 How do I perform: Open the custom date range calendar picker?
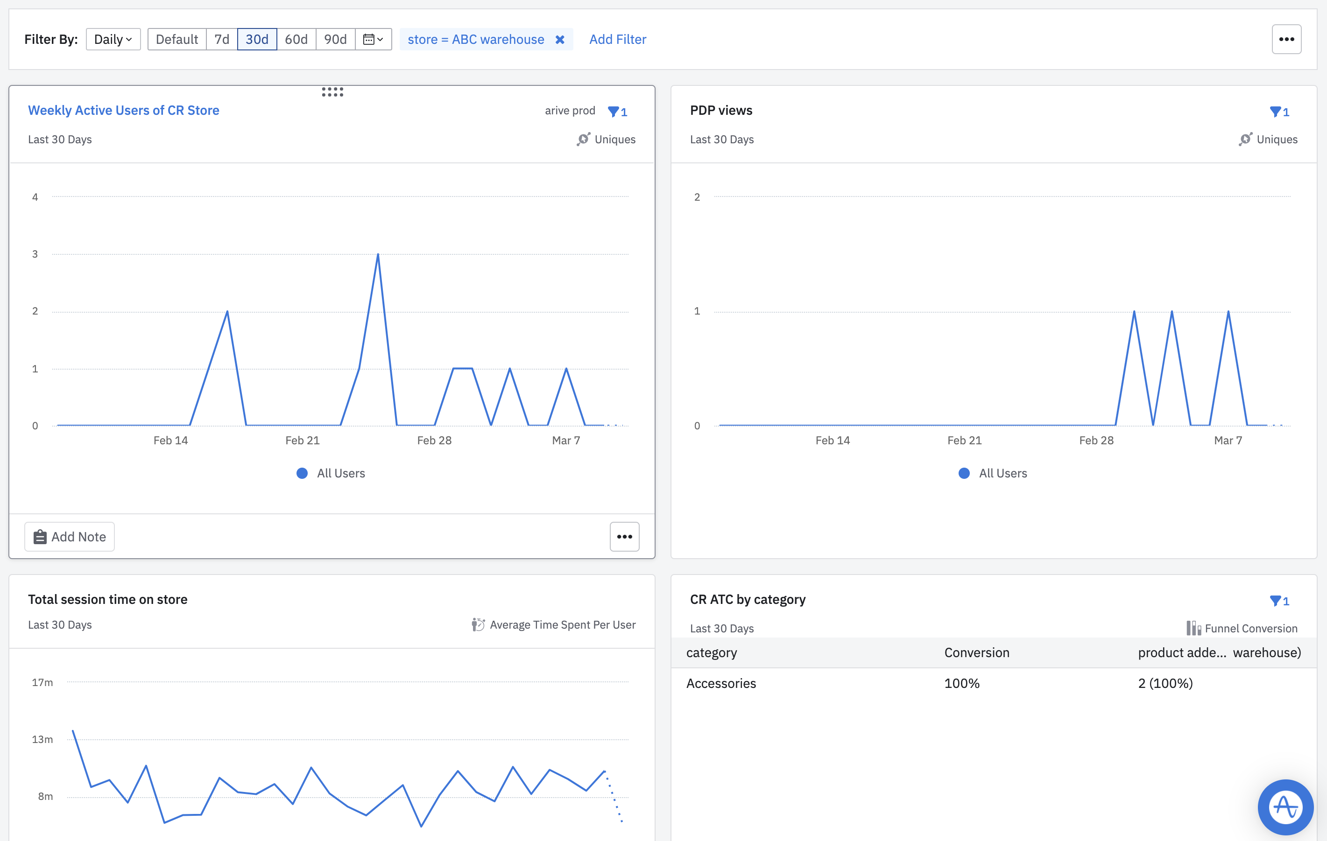[373, 40]
